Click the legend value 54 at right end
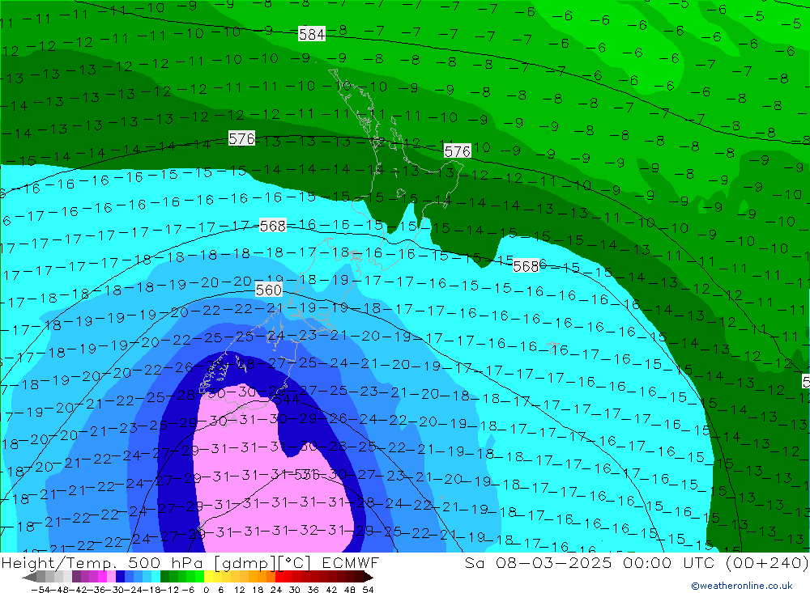Viewport: 810px width, 593px height. pos(368,590)
